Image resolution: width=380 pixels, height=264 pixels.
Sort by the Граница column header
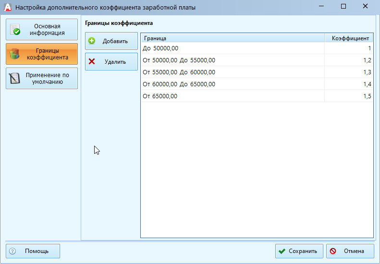(x=233, y=38)
